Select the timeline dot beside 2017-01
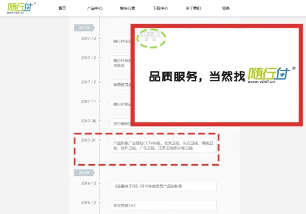 coord(100,140)
